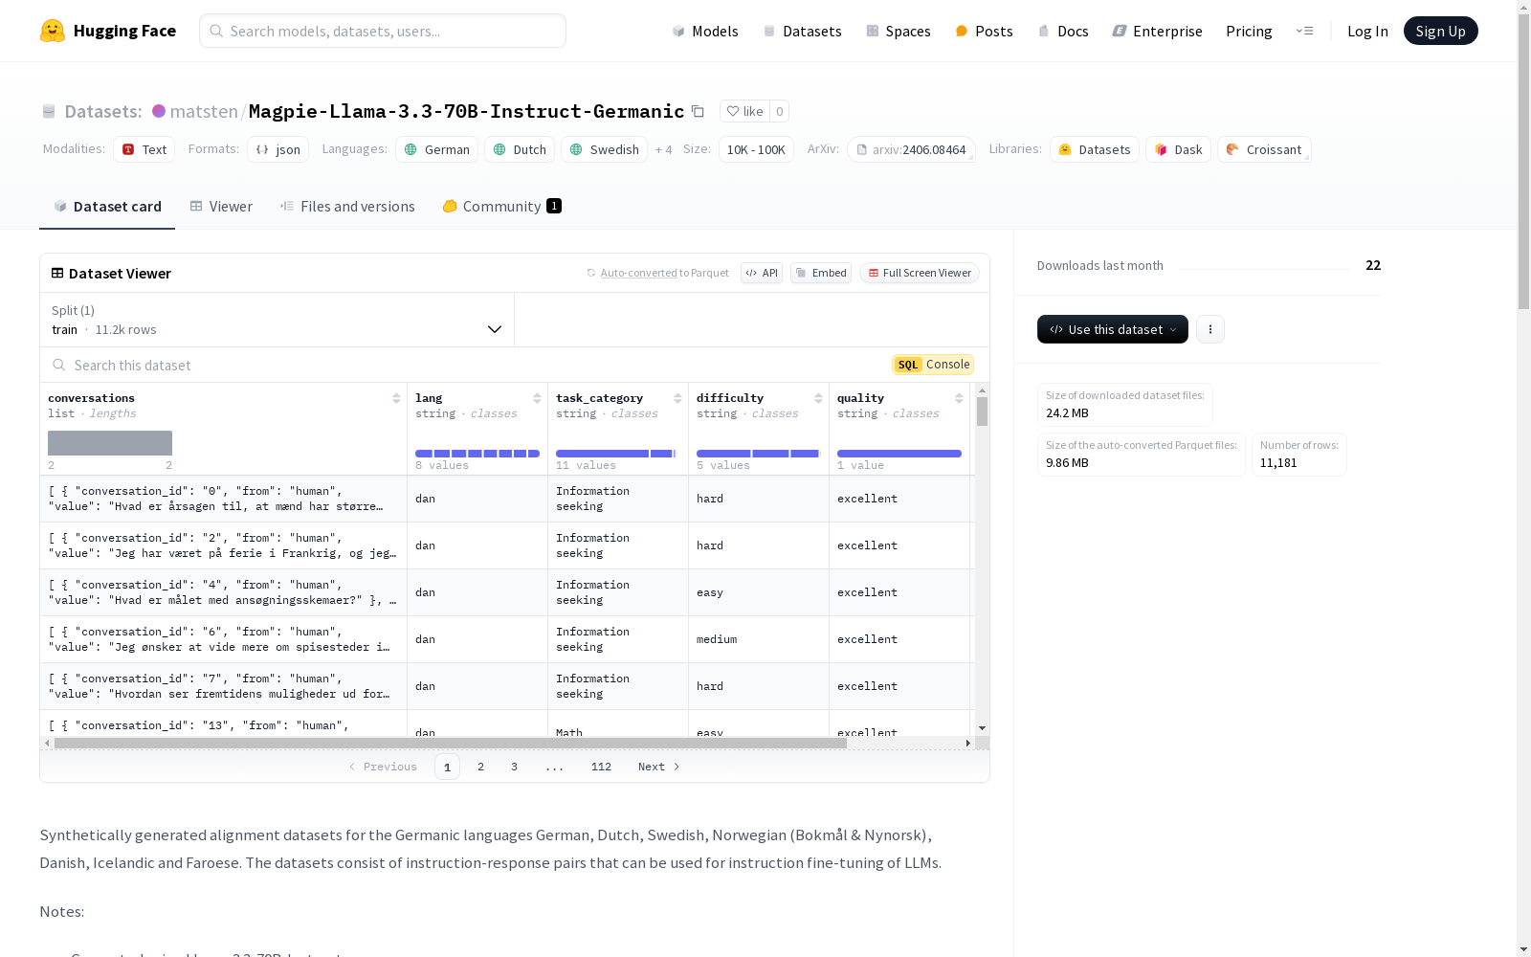Select the Swedish language tag
This screenshot has width=1531, height=957.
604,149
